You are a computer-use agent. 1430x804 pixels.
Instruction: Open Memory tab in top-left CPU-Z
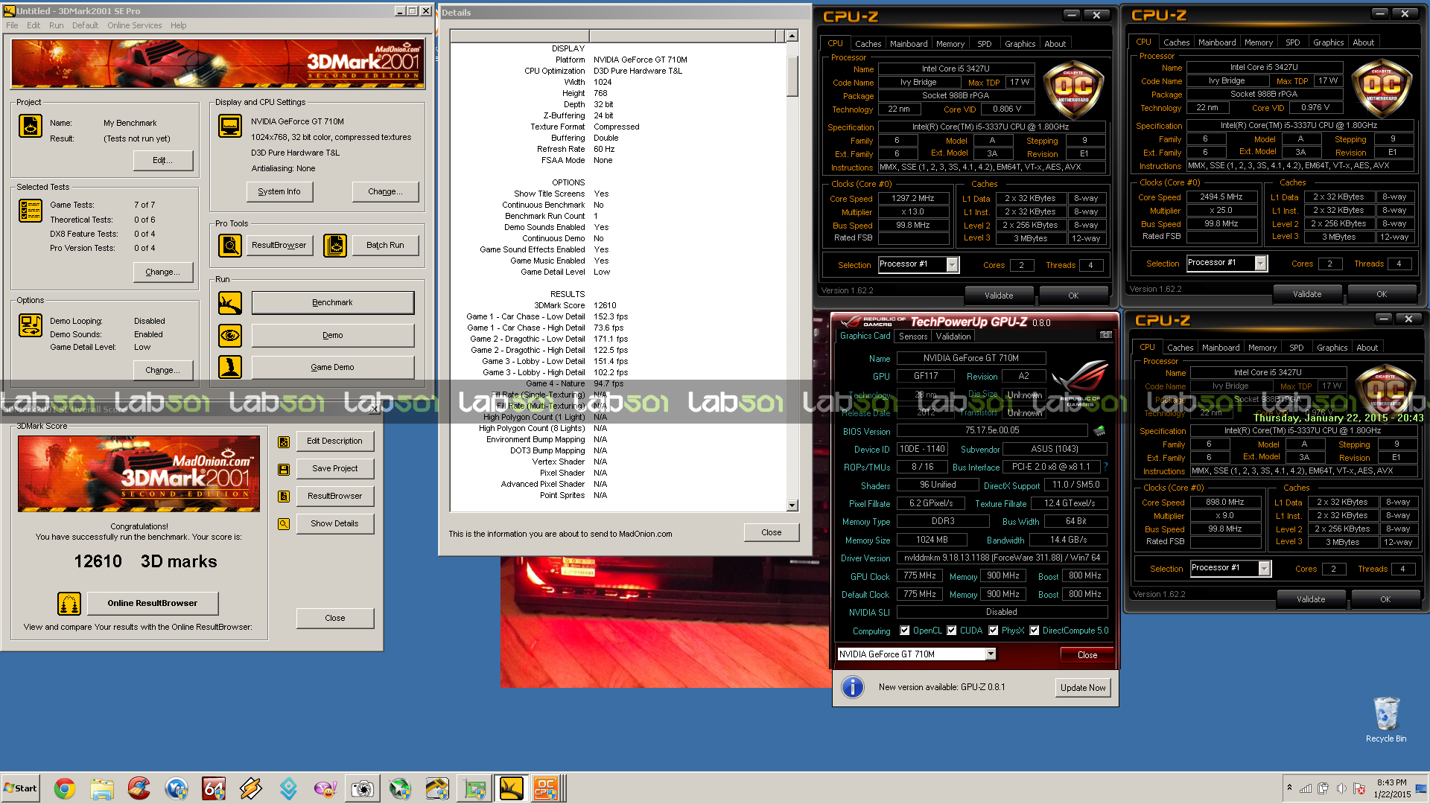pos(950,44)
